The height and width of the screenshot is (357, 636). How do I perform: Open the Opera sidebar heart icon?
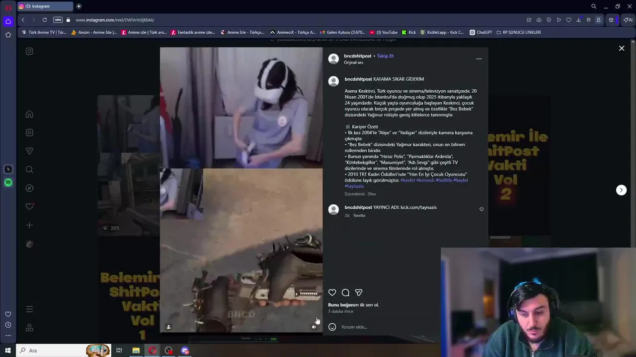8,314
